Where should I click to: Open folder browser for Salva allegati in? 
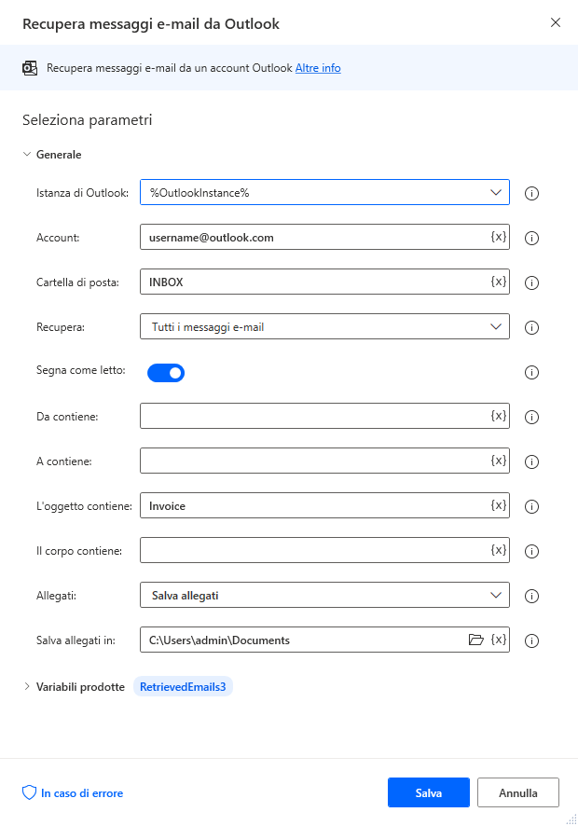point(475,640)
